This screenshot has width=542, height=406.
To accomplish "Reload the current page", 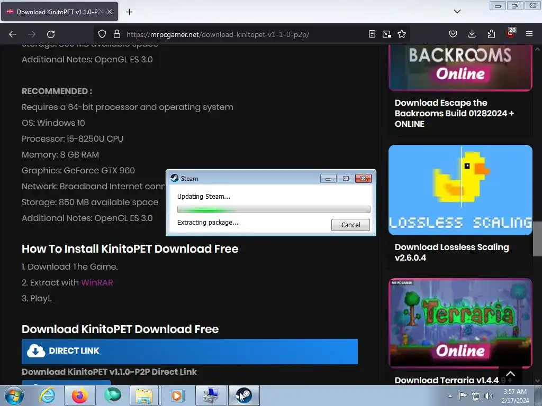I will click(x=51, y=34).
